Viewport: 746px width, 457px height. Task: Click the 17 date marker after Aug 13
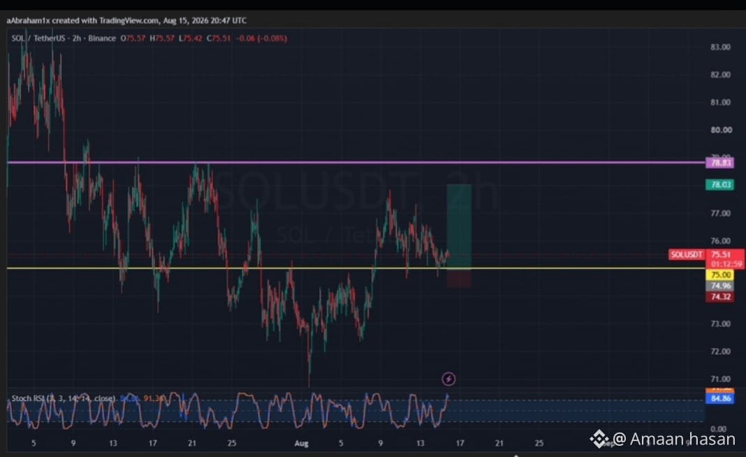(460, 443)
